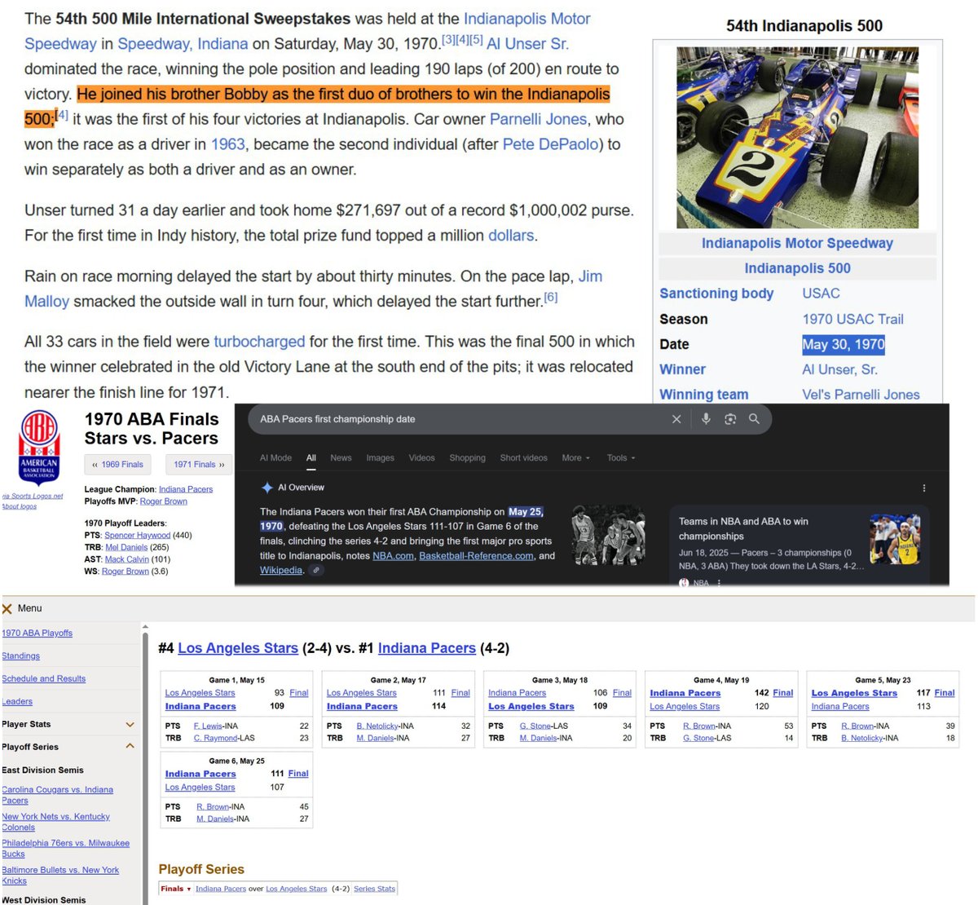Open Philadelphia 76ers vs. Milwaukee Bucks series
Viewport: 978px width, 905px height.
65,849
